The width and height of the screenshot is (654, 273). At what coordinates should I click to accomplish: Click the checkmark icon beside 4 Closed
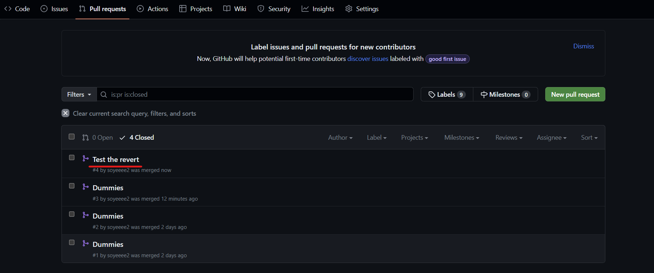tap(122, 138)
